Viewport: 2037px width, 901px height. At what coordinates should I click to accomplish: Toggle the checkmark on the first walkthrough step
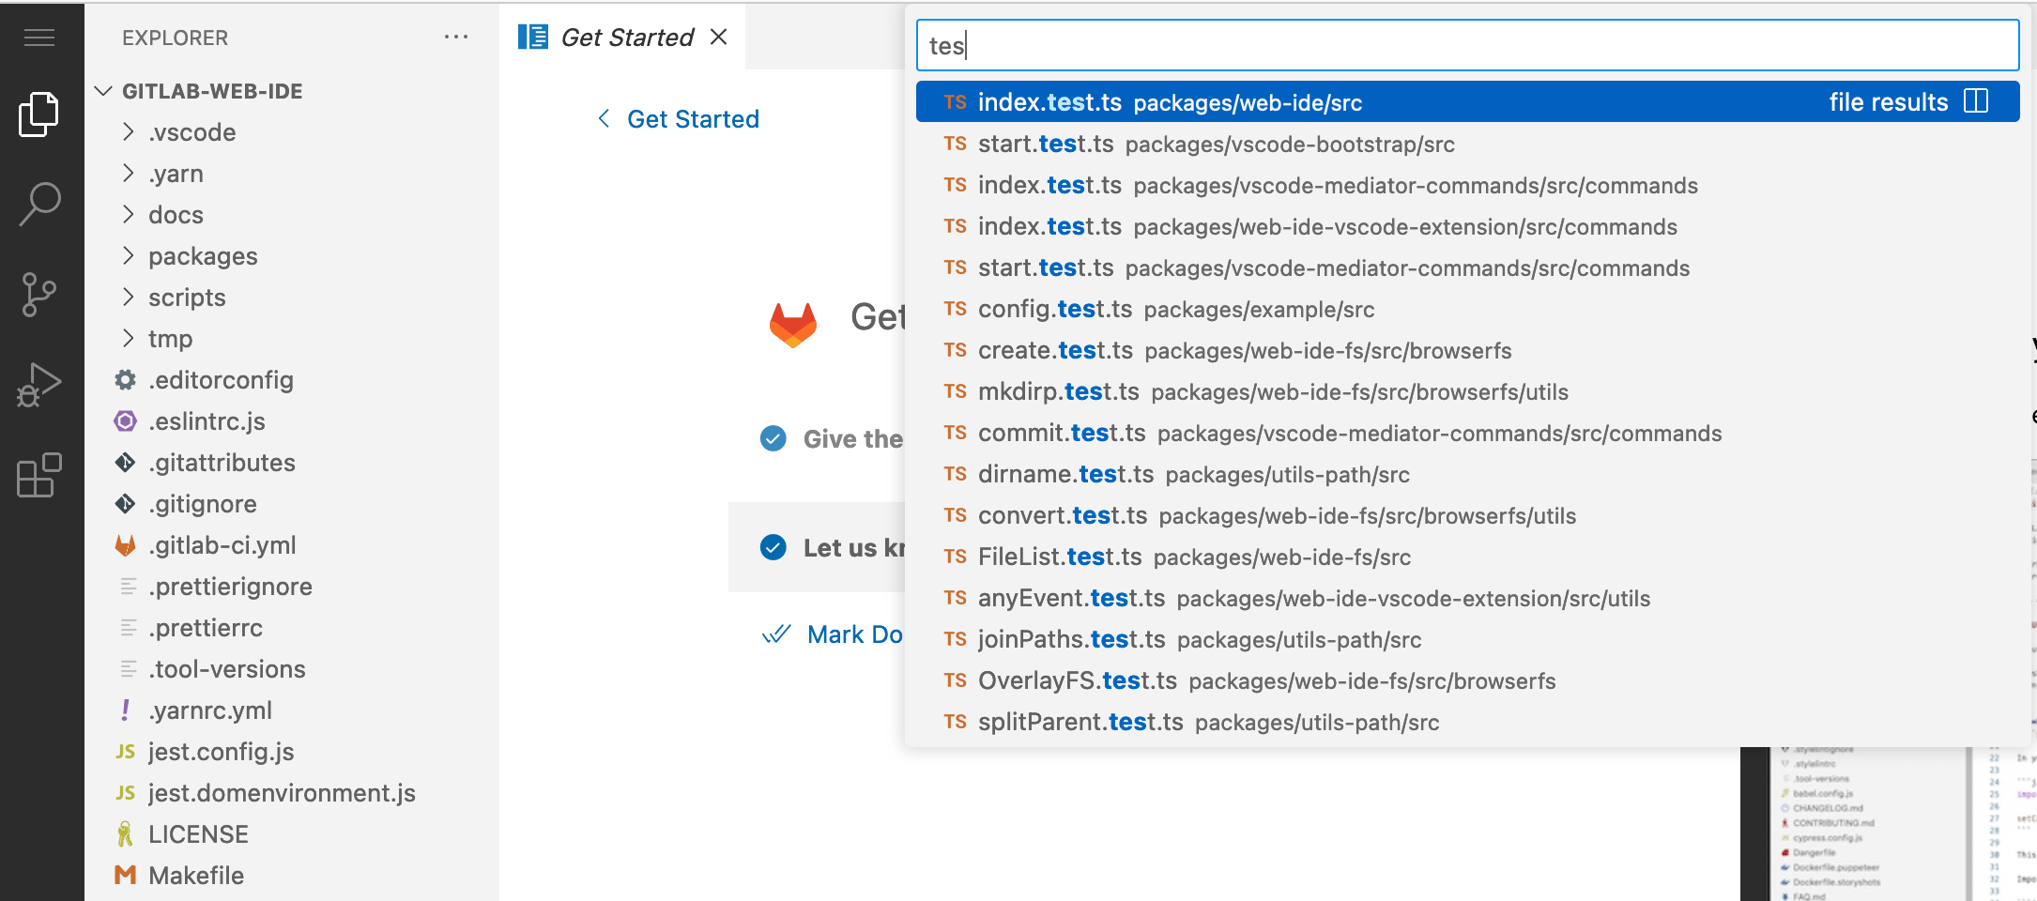[x=773, y=438]
